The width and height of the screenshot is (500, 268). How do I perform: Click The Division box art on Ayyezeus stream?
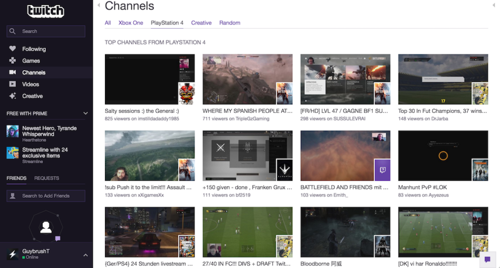tap(480, 170)
